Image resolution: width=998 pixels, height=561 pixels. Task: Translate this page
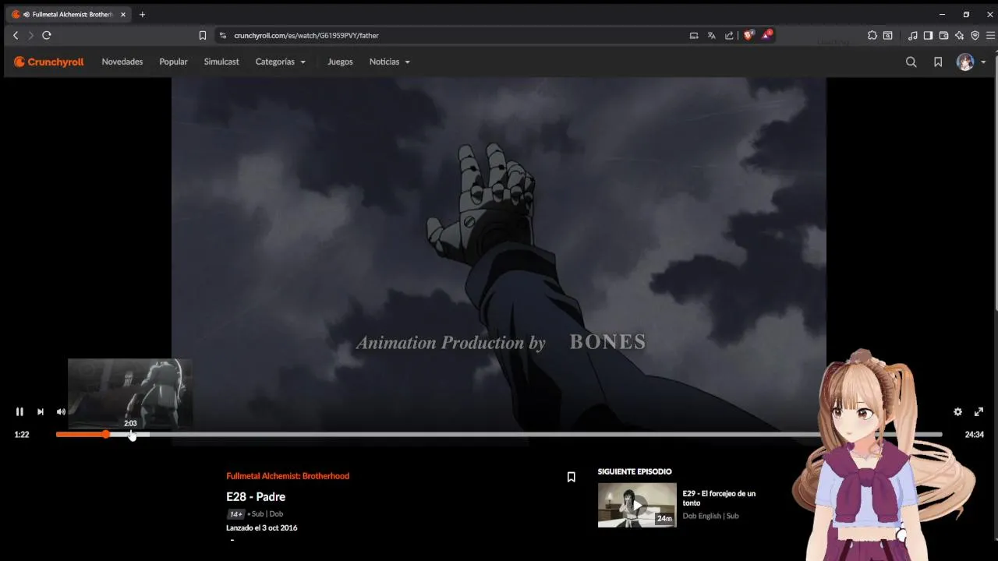(x=711, y=35)
